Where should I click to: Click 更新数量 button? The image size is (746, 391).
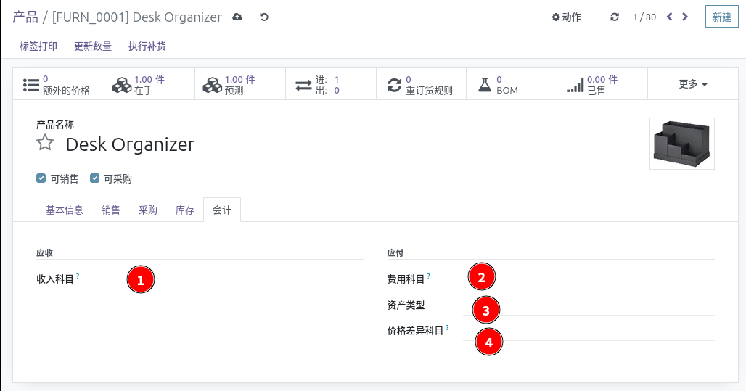tap(93, 46)
